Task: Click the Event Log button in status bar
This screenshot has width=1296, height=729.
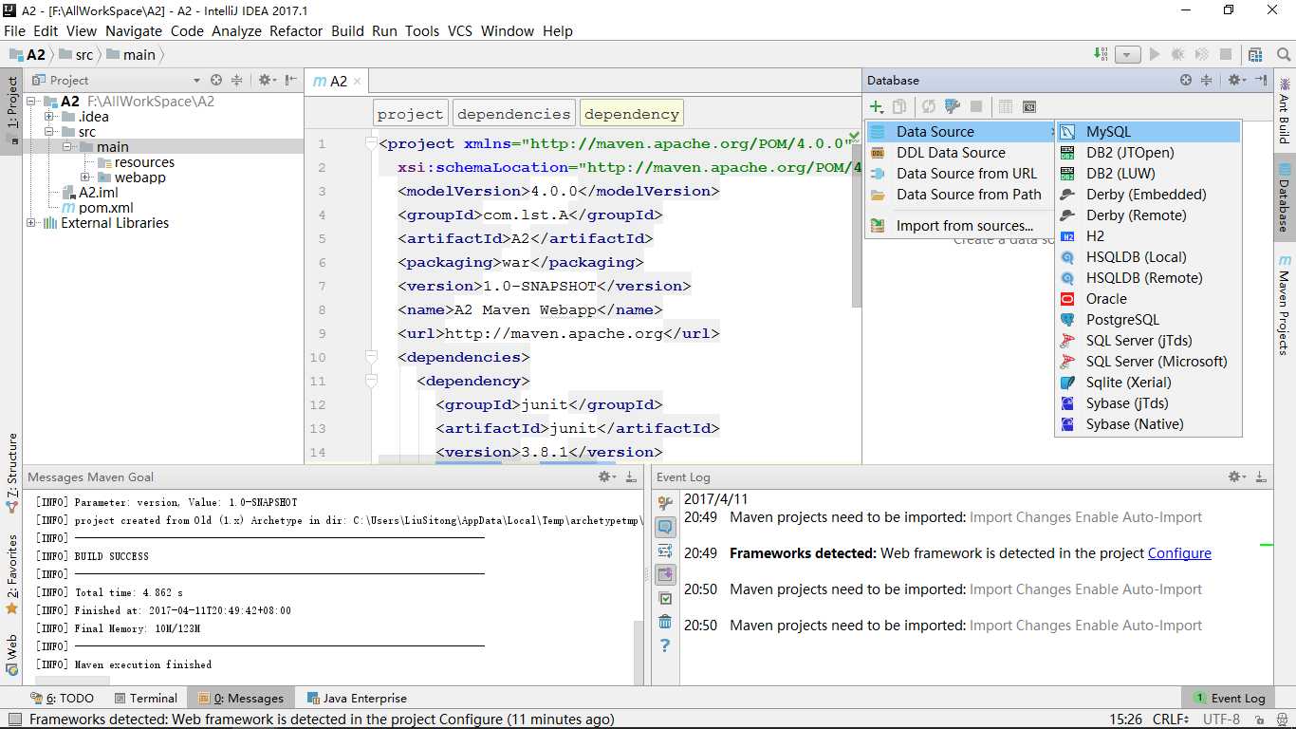Action: [x=1230, y=698]
